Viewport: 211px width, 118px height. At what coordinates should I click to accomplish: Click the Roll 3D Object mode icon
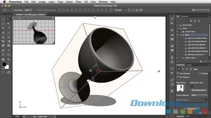point(129,10)
